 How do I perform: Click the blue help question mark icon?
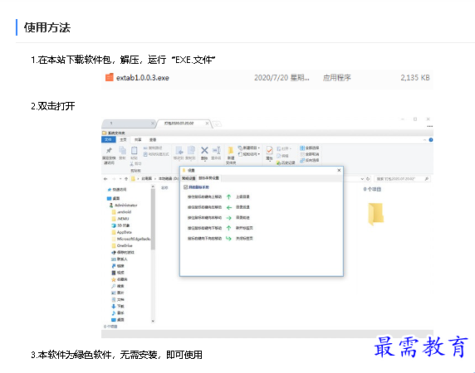tap(431, 140)
